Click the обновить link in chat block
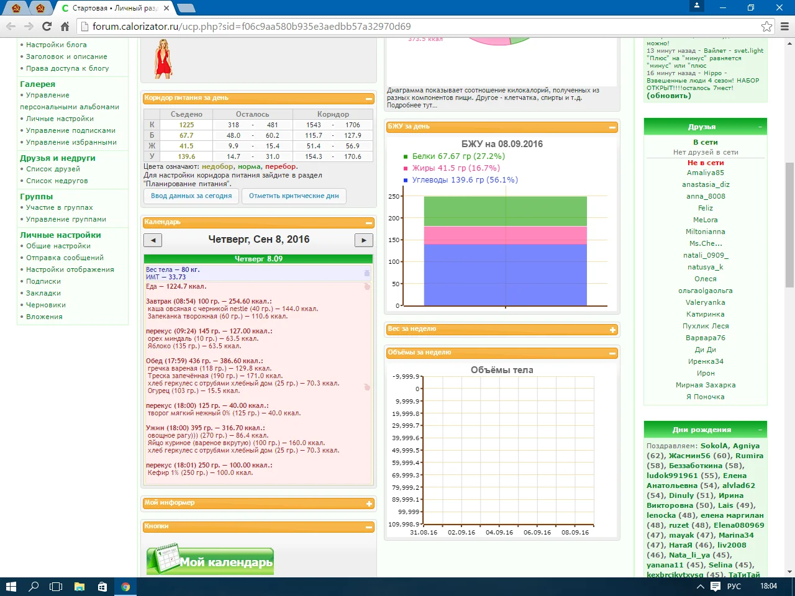This screenshot has width=795, height=596. [668, 96]
